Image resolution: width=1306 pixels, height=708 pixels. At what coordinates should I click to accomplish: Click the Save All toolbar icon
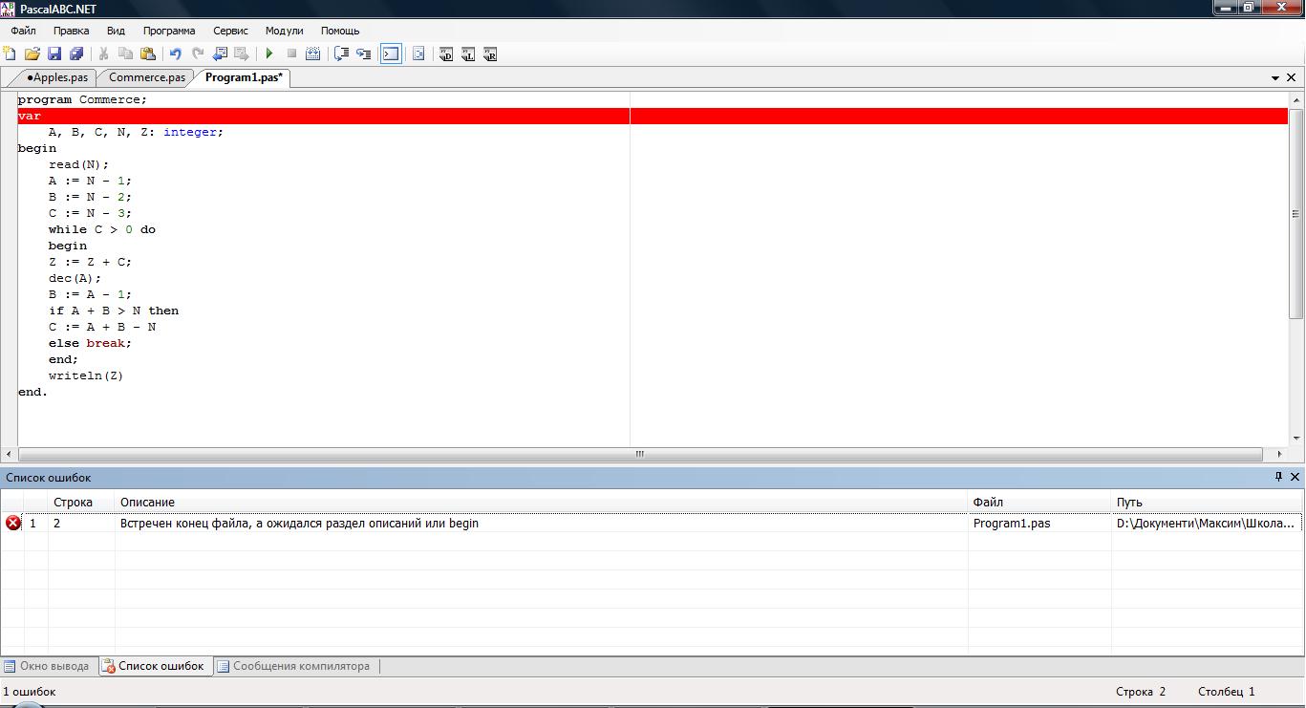point(76,54)
